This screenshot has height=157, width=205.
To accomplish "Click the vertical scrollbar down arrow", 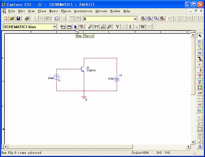I will point(193,142).
